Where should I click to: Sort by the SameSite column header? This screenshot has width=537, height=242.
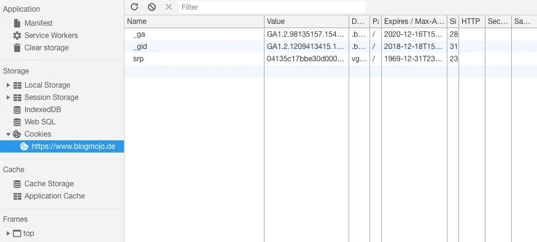(524, 21)
